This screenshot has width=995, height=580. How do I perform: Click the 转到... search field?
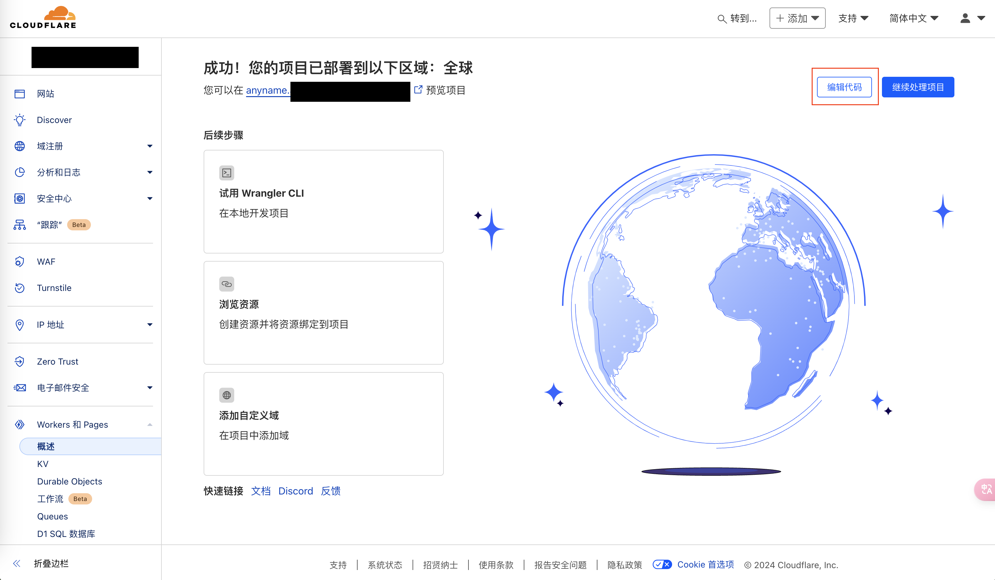click(x=737, y=18)
